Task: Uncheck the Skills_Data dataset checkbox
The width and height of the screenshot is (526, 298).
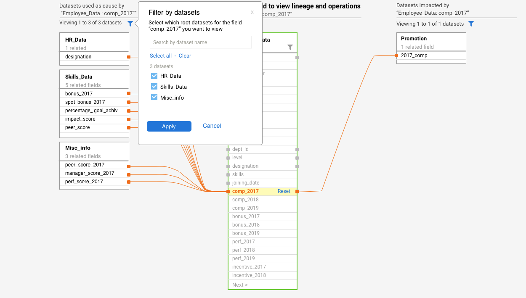Action: click(154, 87)
